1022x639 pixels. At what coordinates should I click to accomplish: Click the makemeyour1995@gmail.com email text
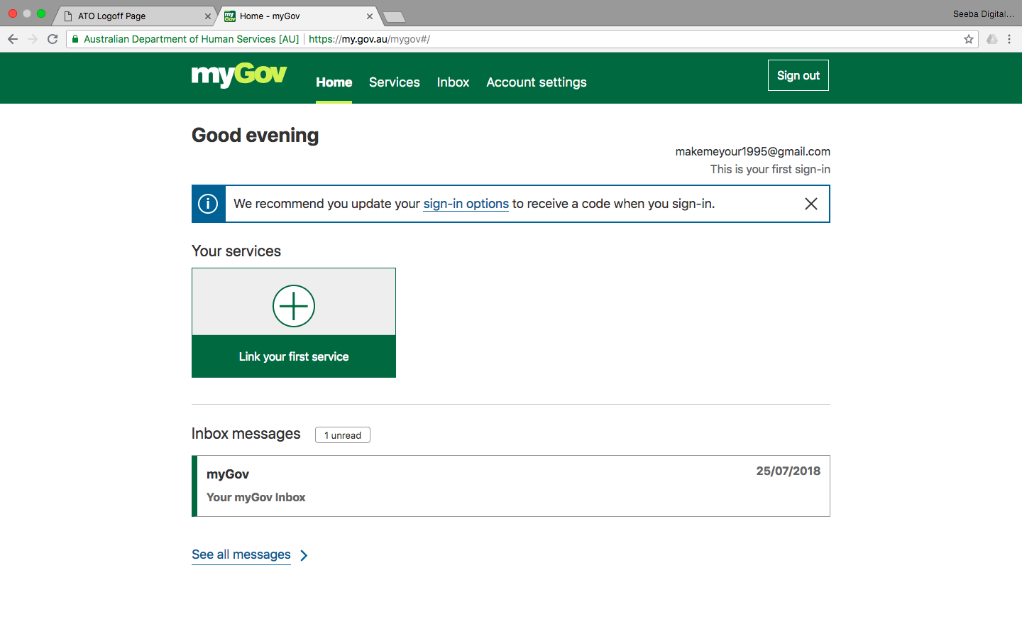click(753, 151)
